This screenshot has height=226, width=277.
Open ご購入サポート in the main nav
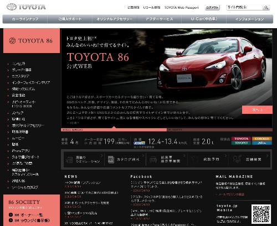pyautogui.click(x=70, y=19)
